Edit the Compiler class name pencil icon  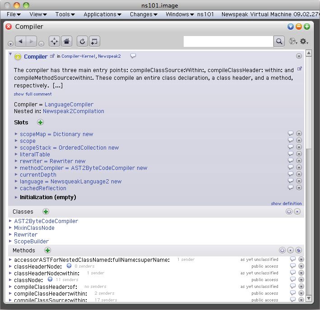52,56
